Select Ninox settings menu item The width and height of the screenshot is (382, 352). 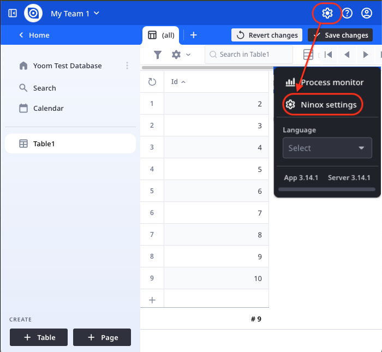tap(323, 104)
